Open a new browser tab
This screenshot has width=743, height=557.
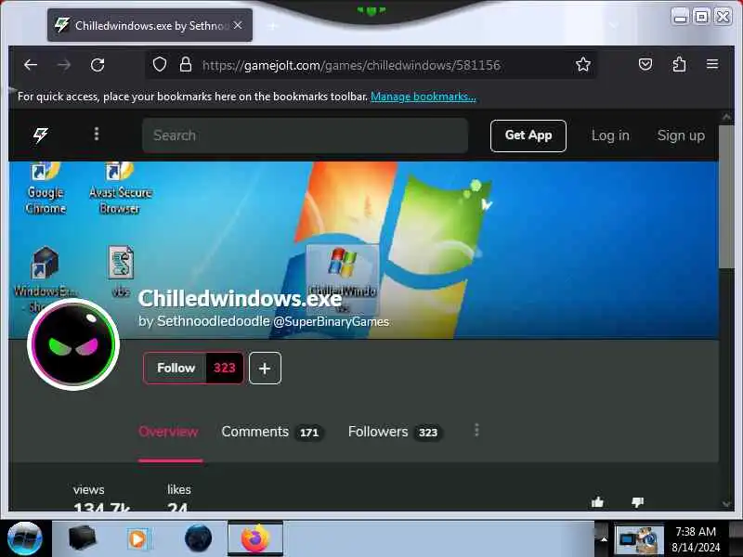(272, 26)
